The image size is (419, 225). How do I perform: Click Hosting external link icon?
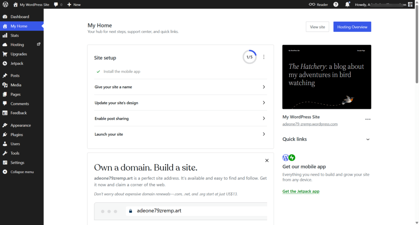[39, 44]
